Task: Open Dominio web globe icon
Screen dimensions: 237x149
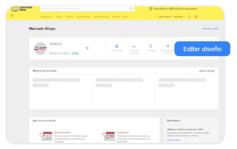Action: click(117, 46)
